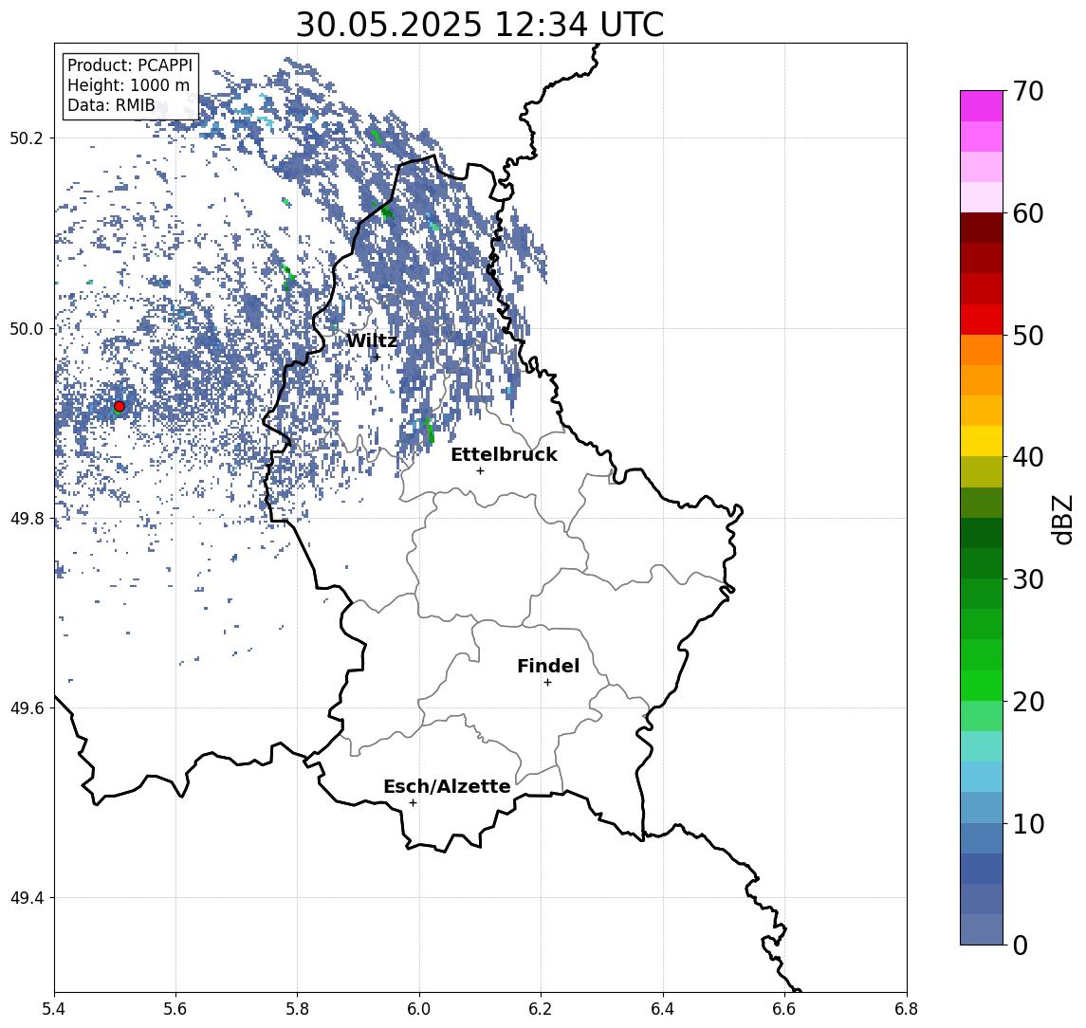Click the latitude label 49.4
Screen dimensions: 1086x1028
(x=26, y=898)
